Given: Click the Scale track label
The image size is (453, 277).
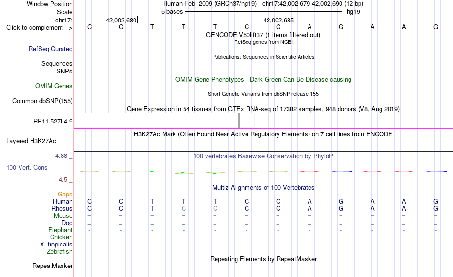Looking at the screenshot, I should [64, 12].
